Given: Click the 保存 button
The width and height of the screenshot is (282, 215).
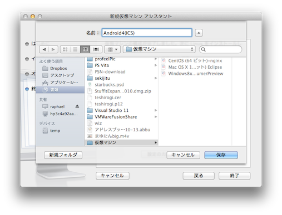Looking at the screenshot, I should click(221, 155).
